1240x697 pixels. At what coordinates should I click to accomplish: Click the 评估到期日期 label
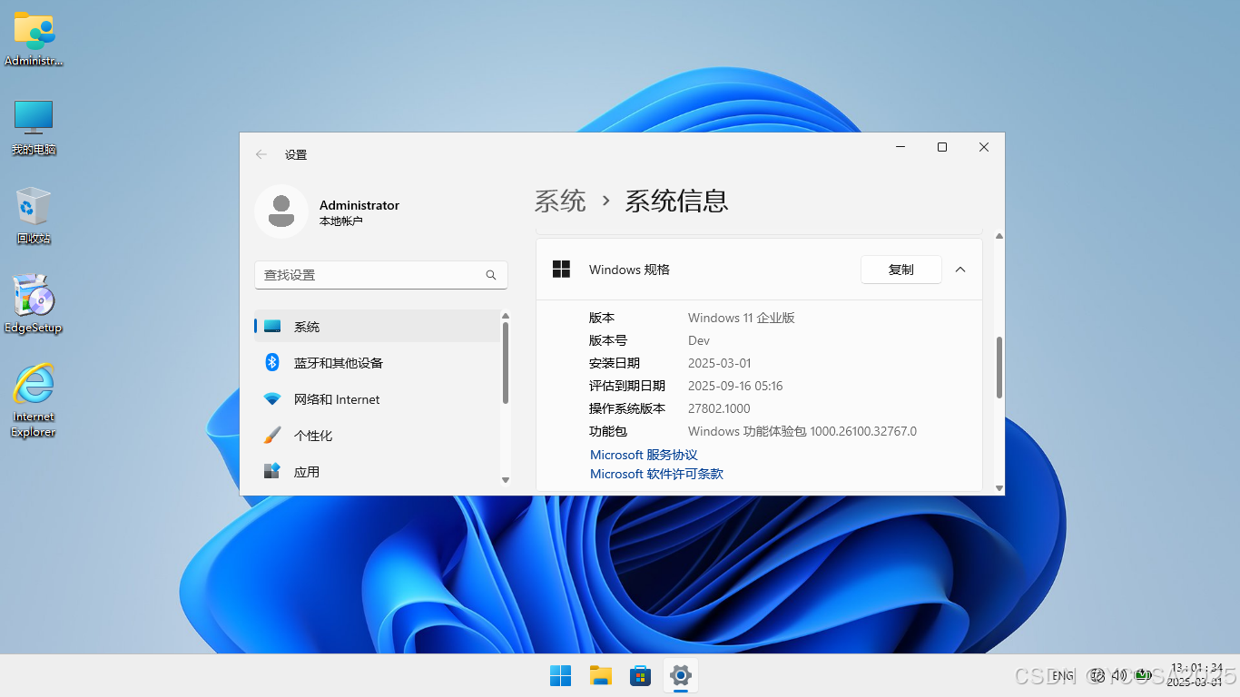(627, 386)
